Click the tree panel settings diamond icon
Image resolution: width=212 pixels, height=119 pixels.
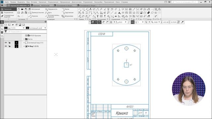point(45,21)
